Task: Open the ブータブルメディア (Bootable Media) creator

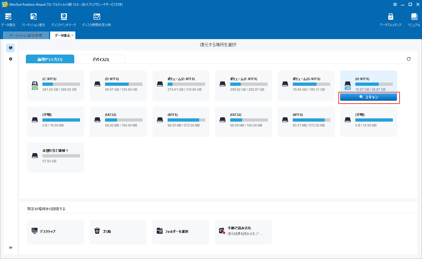Action: tap(391, 19)
